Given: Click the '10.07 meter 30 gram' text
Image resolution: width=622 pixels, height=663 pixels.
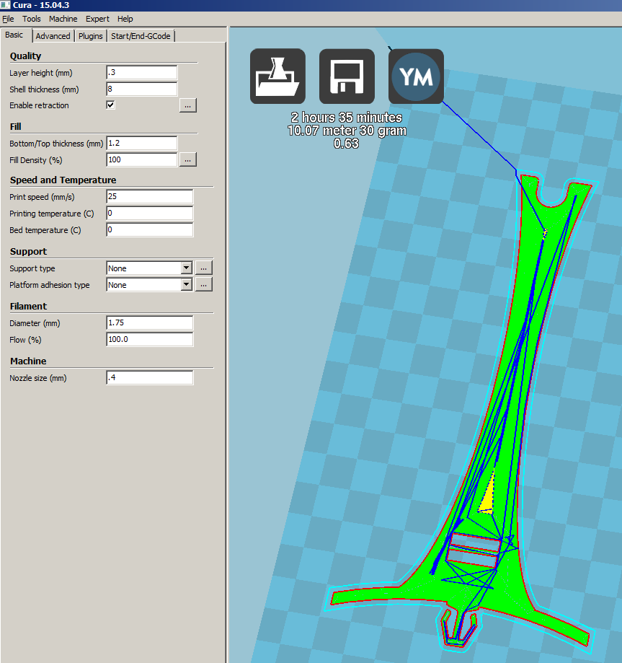Looking at the screenshot, I should point(347,131).
